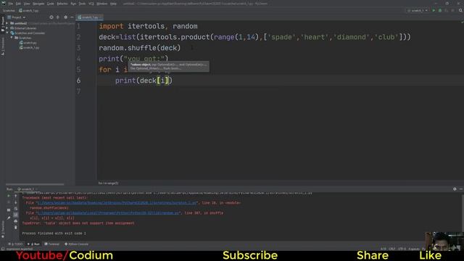This screenshot has height=261, width=464.
Task: Toggle the Structure tool window side tab
Action: 3,46
